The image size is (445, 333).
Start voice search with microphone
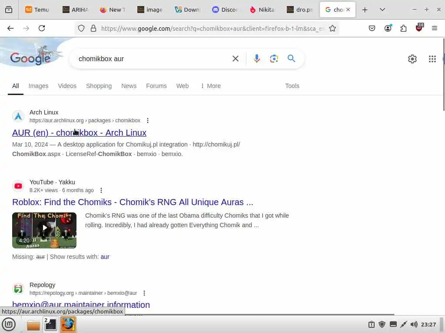256,59
